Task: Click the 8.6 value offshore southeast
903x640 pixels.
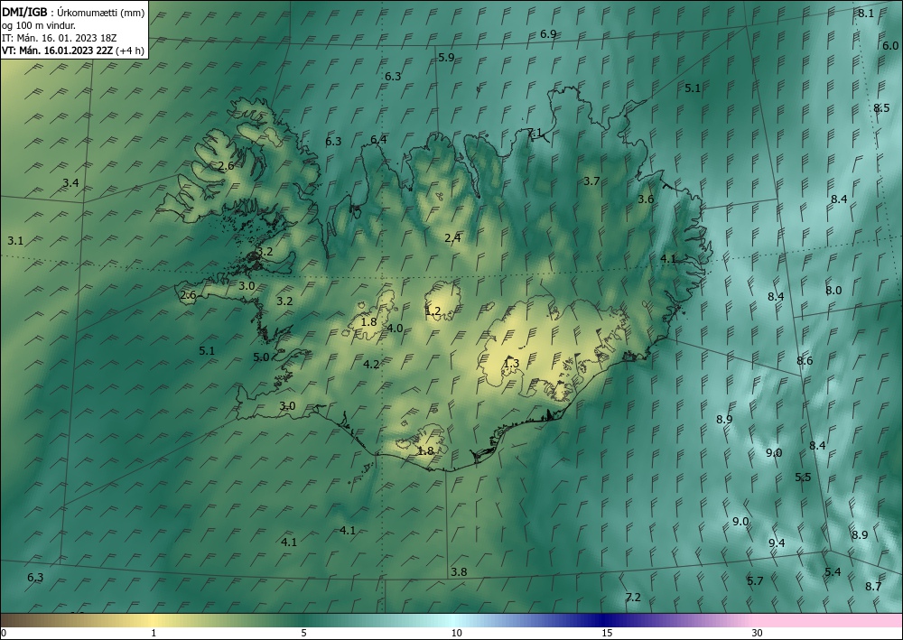Action: pos(805,361)
